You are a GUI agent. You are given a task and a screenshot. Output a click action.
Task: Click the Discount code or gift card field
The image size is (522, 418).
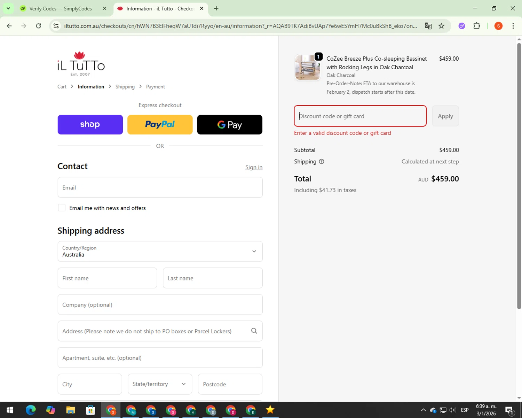pyautogui.click(x=360, y=116)
